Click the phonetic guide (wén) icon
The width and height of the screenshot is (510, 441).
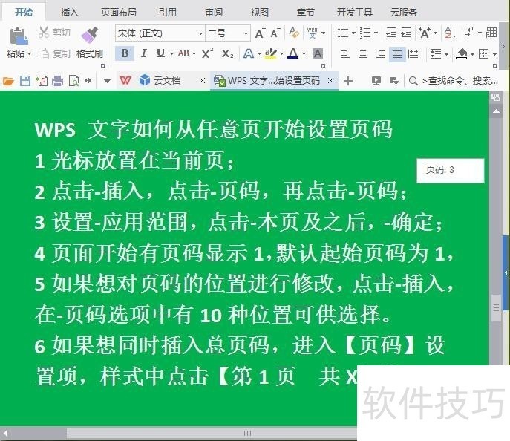pos(313,33)
